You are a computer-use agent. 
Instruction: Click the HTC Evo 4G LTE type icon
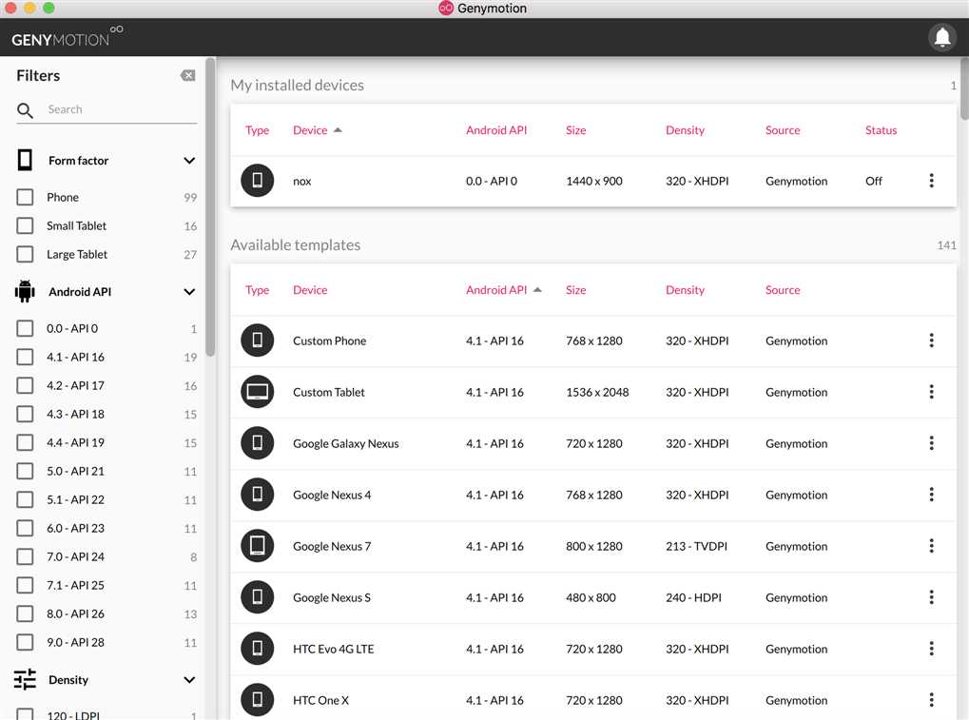(257, 649)
